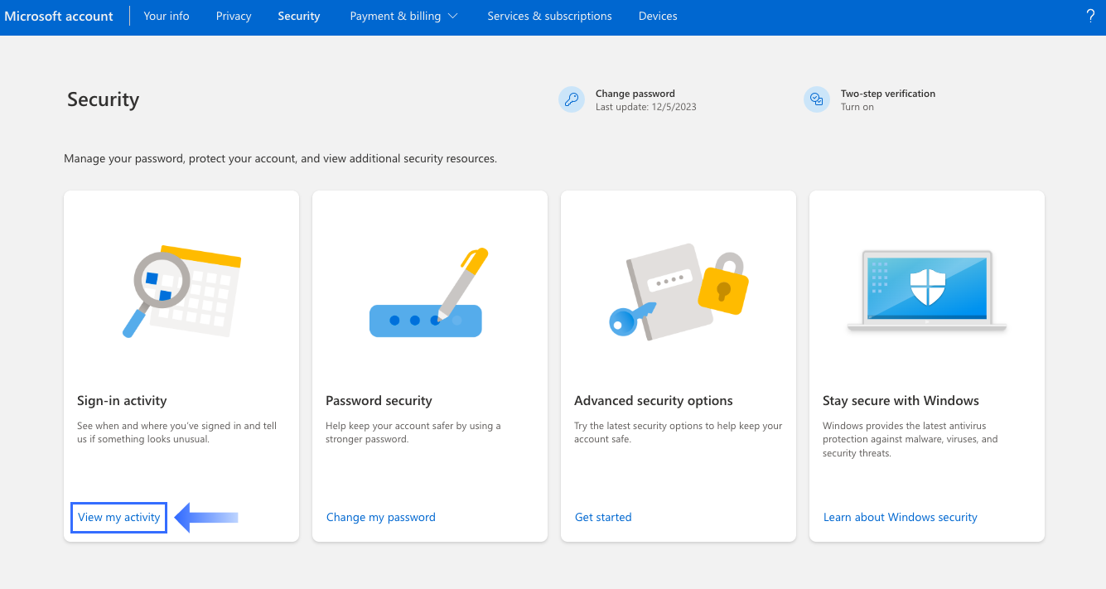Click Change my password link
The image size is (1106, 589).
click(x=381, y=517)
